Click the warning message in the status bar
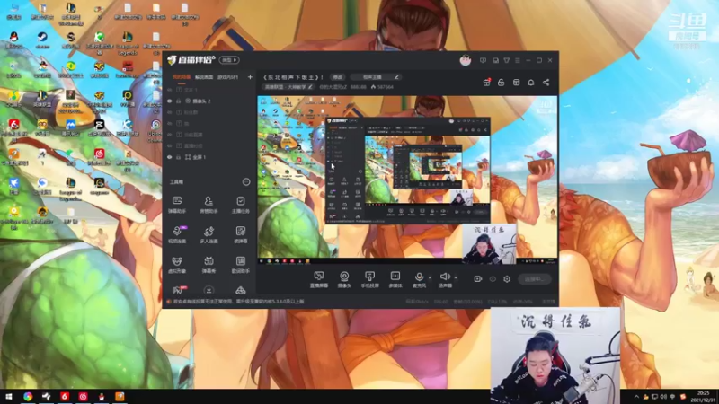 point(237,302)
